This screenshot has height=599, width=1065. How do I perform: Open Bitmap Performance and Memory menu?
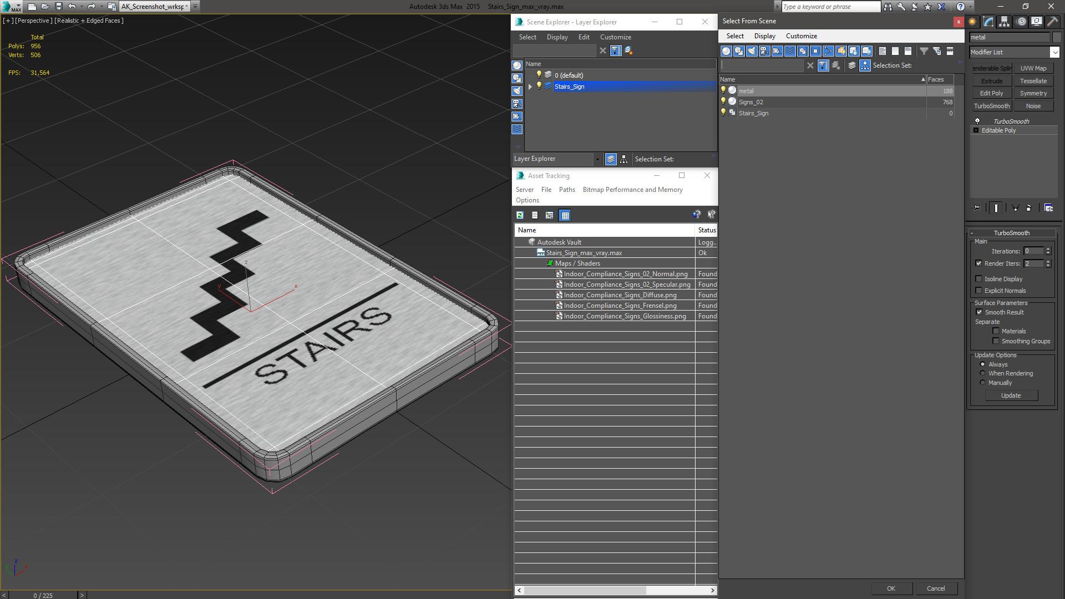tap(632, 190)
